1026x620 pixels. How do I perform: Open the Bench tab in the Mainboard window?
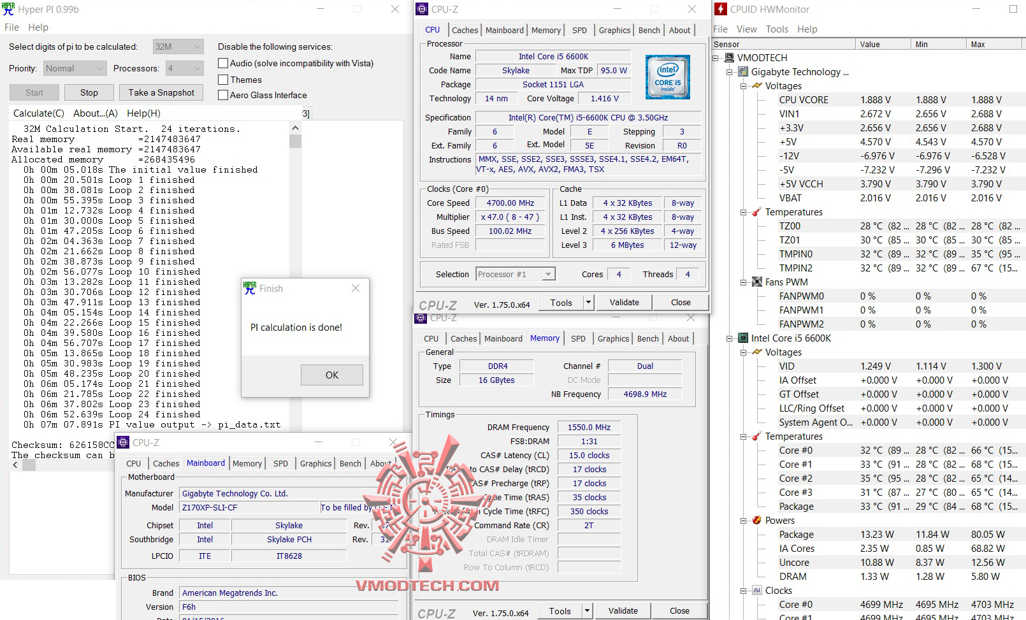(350, 463)
